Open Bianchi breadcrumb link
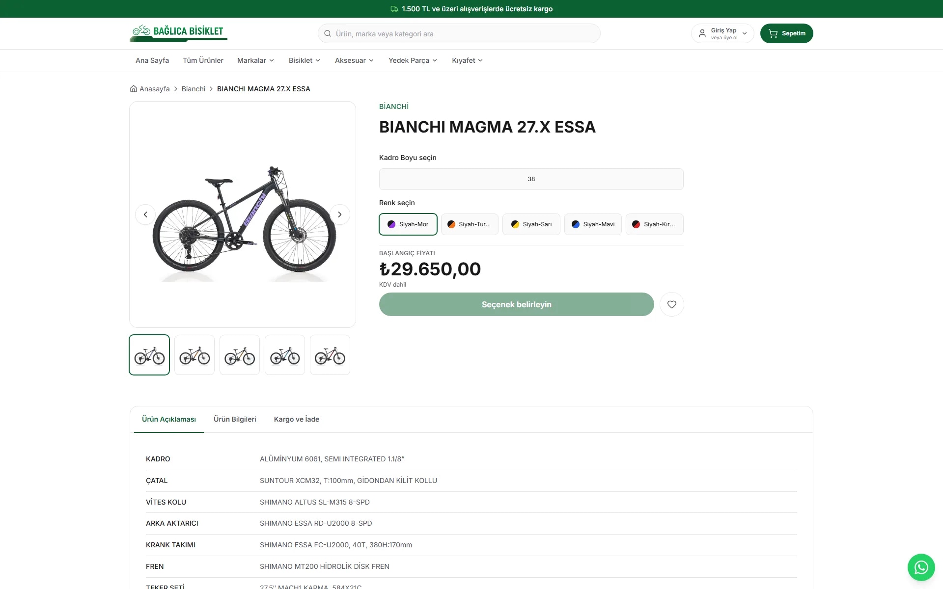 coord(194,89)
